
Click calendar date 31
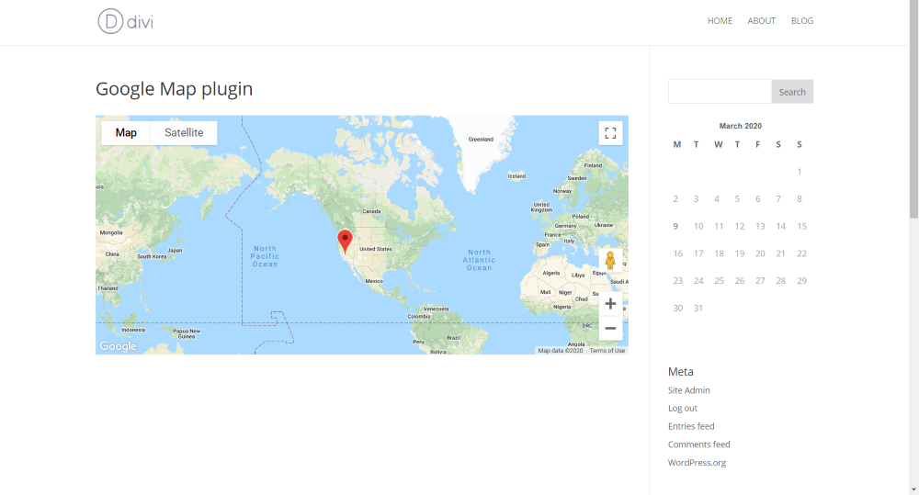(x=698, y=309)
